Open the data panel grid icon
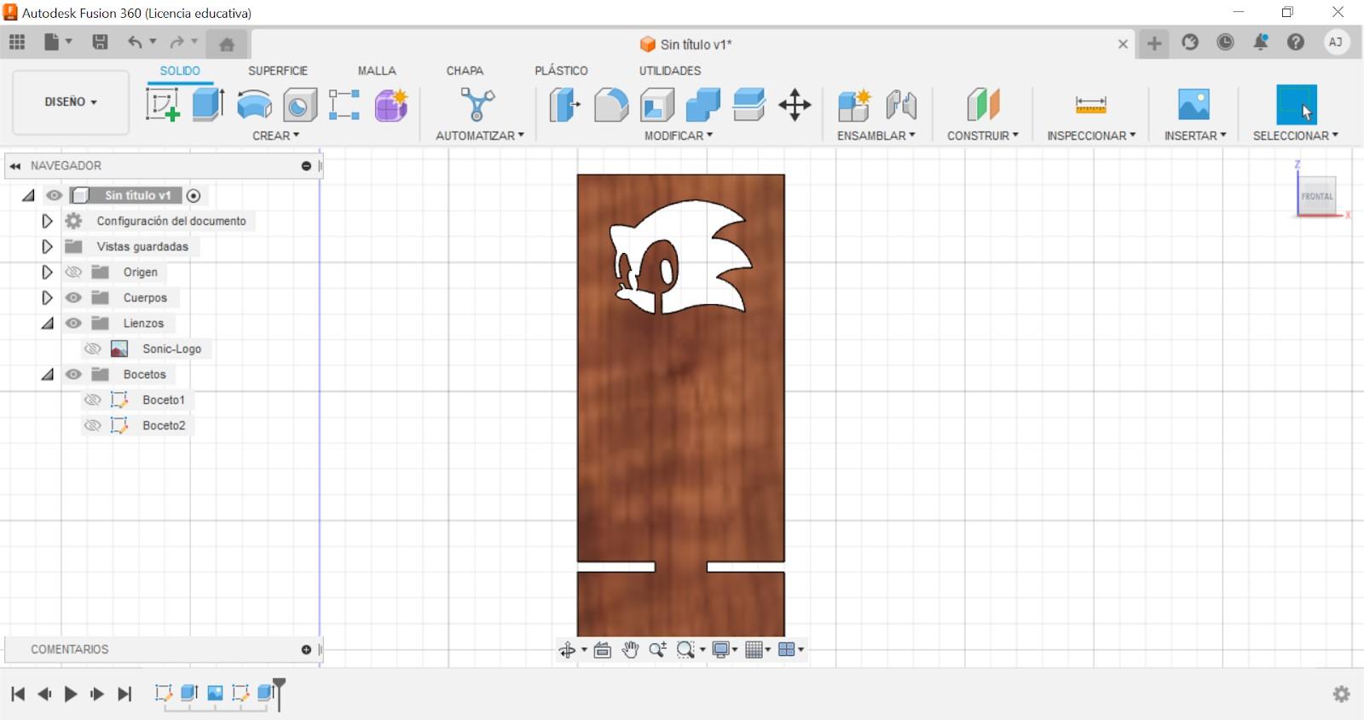Image resolution: width=1364 pixels, height=720 pixels. coord(17,42)
